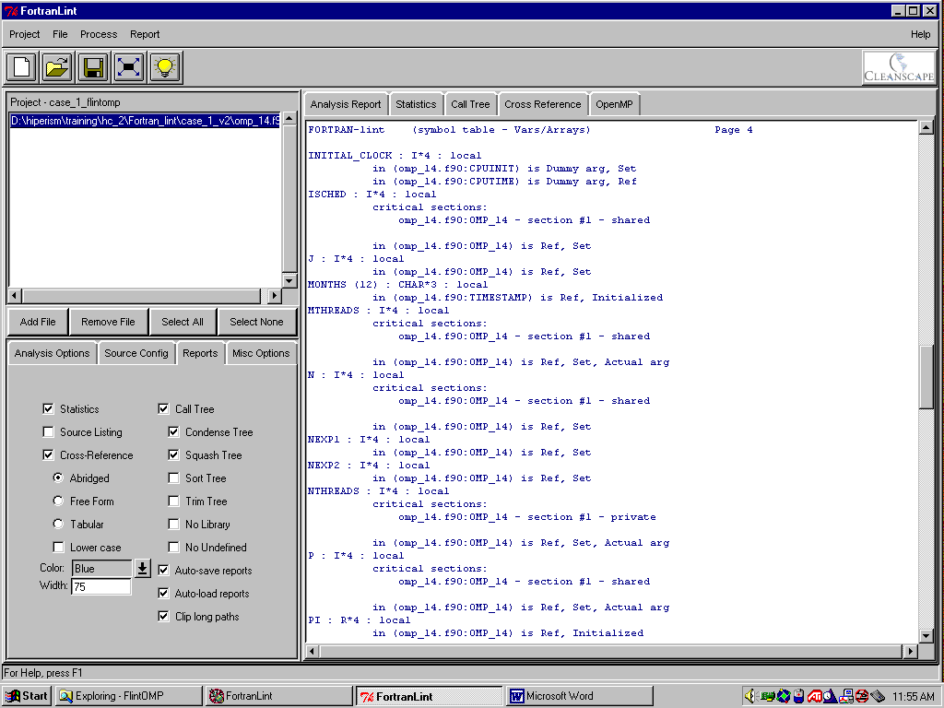Image resolution: width=944 pixels, height=708 pixels.
Task: Click the speaker volume tray icon
Action: [749, 696]
